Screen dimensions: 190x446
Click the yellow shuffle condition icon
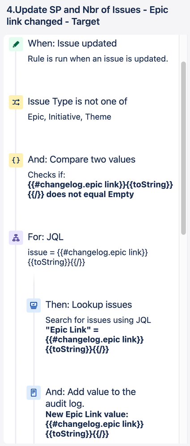pyautogui.click(x=16, y=102)
